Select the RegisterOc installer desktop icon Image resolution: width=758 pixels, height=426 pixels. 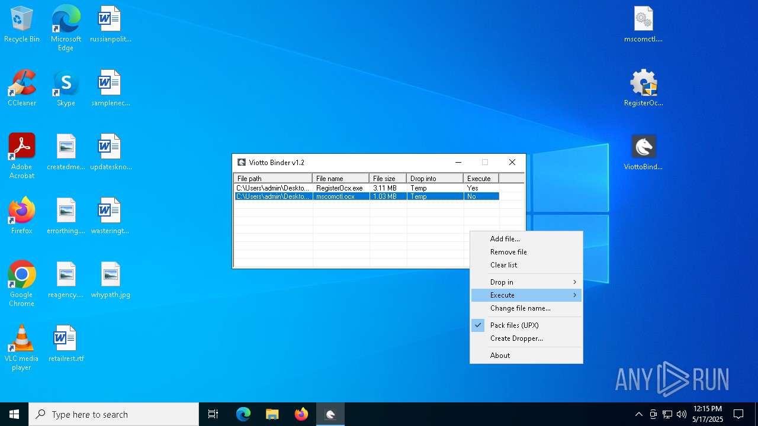point(644,89)
